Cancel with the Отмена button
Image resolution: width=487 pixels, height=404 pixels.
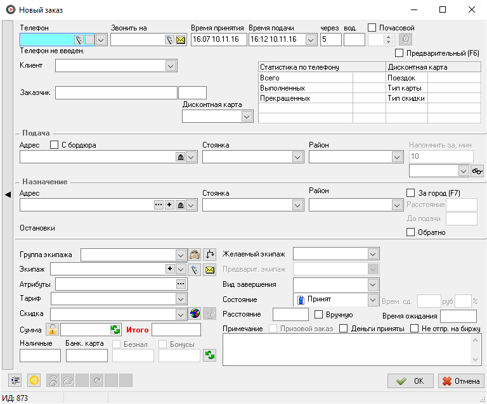click(461, 381)
